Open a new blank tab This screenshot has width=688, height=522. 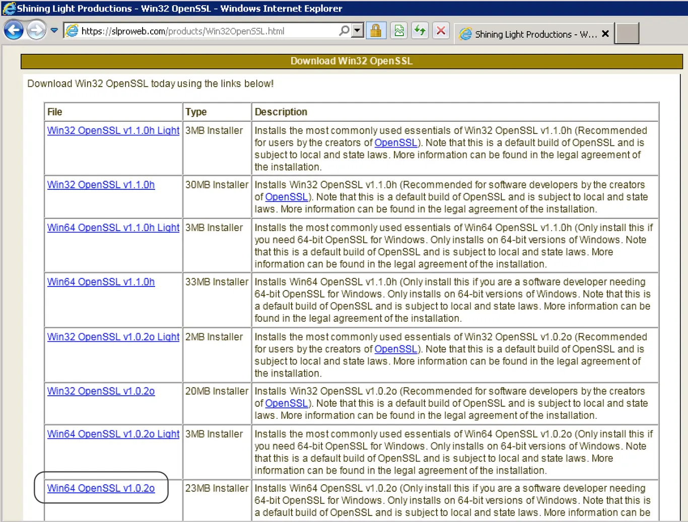coord(627,33)
